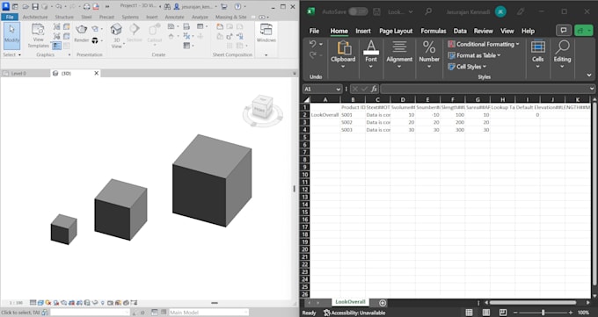Open the Data tab in Excel
The image size is (598, 317).
click(x=460, y=32)
